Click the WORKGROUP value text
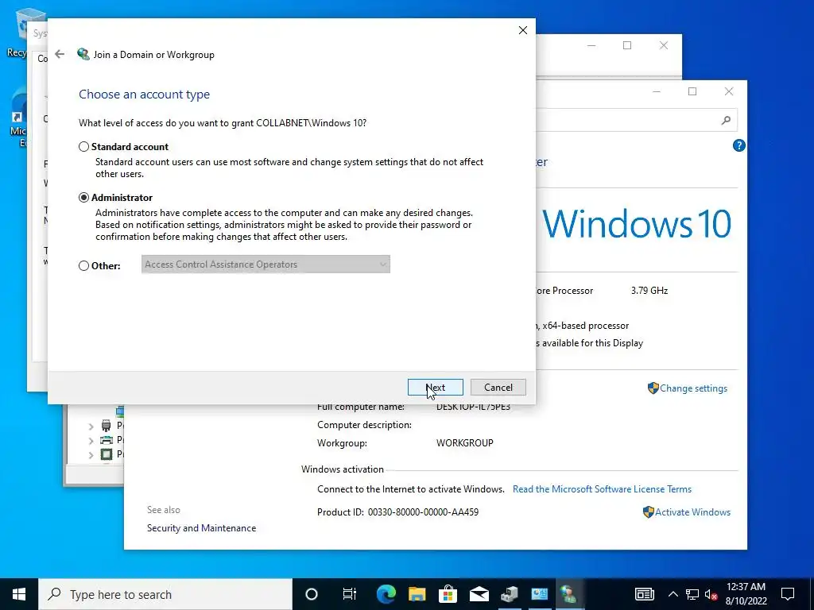The width and height of the screenshot is (814, 610). tap(464, 443)
